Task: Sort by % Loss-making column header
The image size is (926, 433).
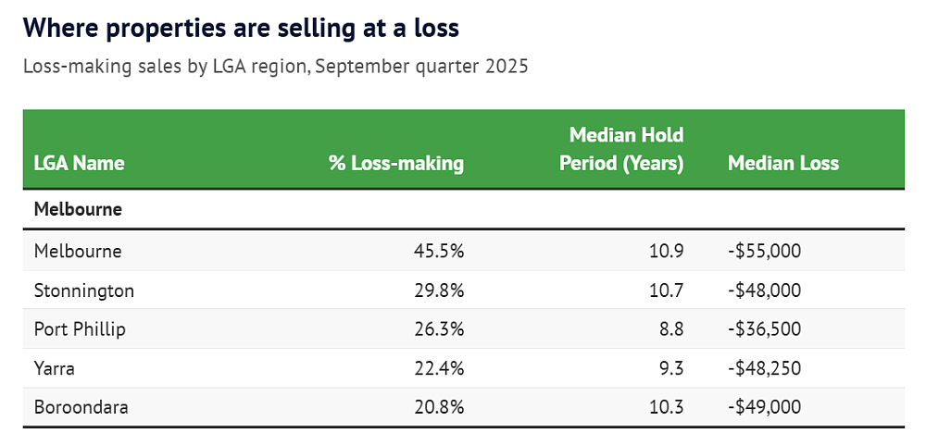Action: (x=396, y=163)
